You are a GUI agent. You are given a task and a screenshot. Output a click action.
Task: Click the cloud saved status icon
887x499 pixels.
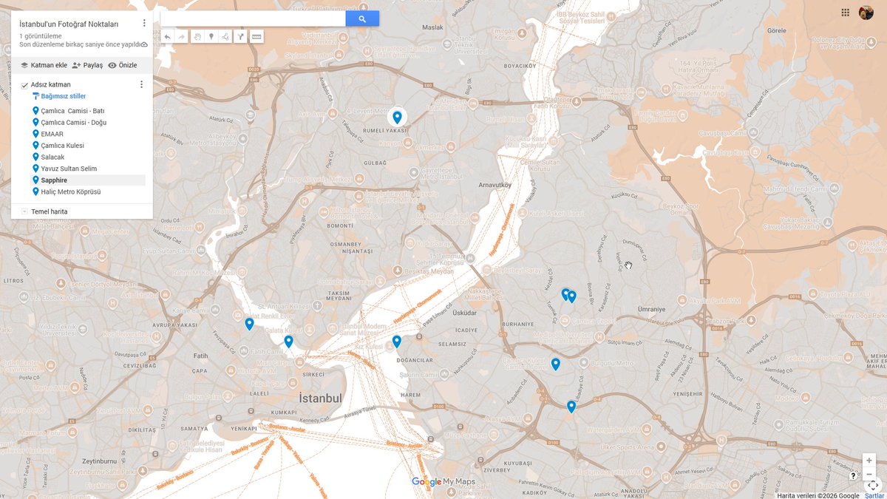(x=145, y=44)
